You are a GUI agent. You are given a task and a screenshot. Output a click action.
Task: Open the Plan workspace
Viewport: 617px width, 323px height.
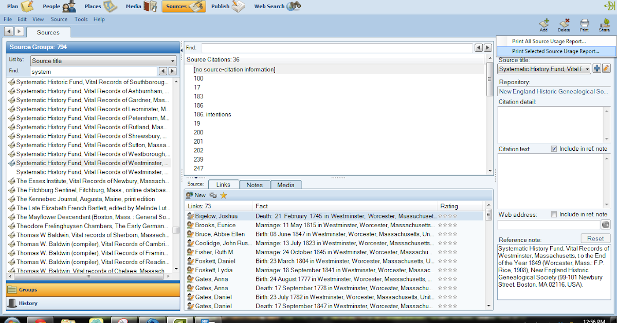[x=20, y=6]
